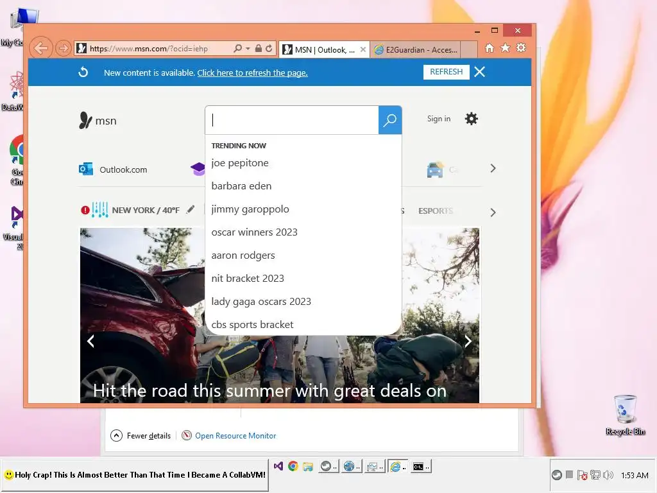This screenshot has width=657, height=493.
Task: Click the Action Center flag tray icon
Action: (x=581, y=475)
